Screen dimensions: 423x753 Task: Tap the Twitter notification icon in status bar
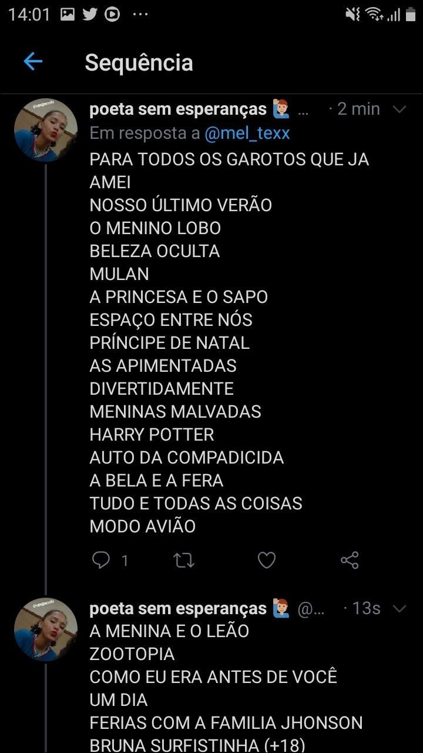tap(90, 14)
